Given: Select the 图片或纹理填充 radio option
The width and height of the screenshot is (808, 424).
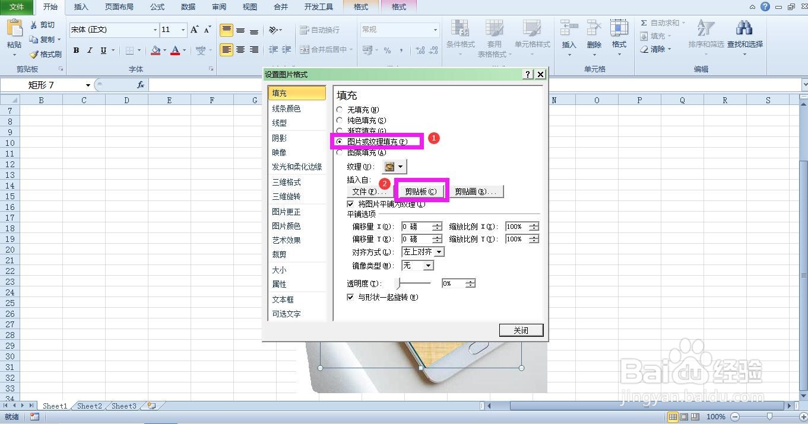Looking at the screenshot, I should (x=340, y=141).
